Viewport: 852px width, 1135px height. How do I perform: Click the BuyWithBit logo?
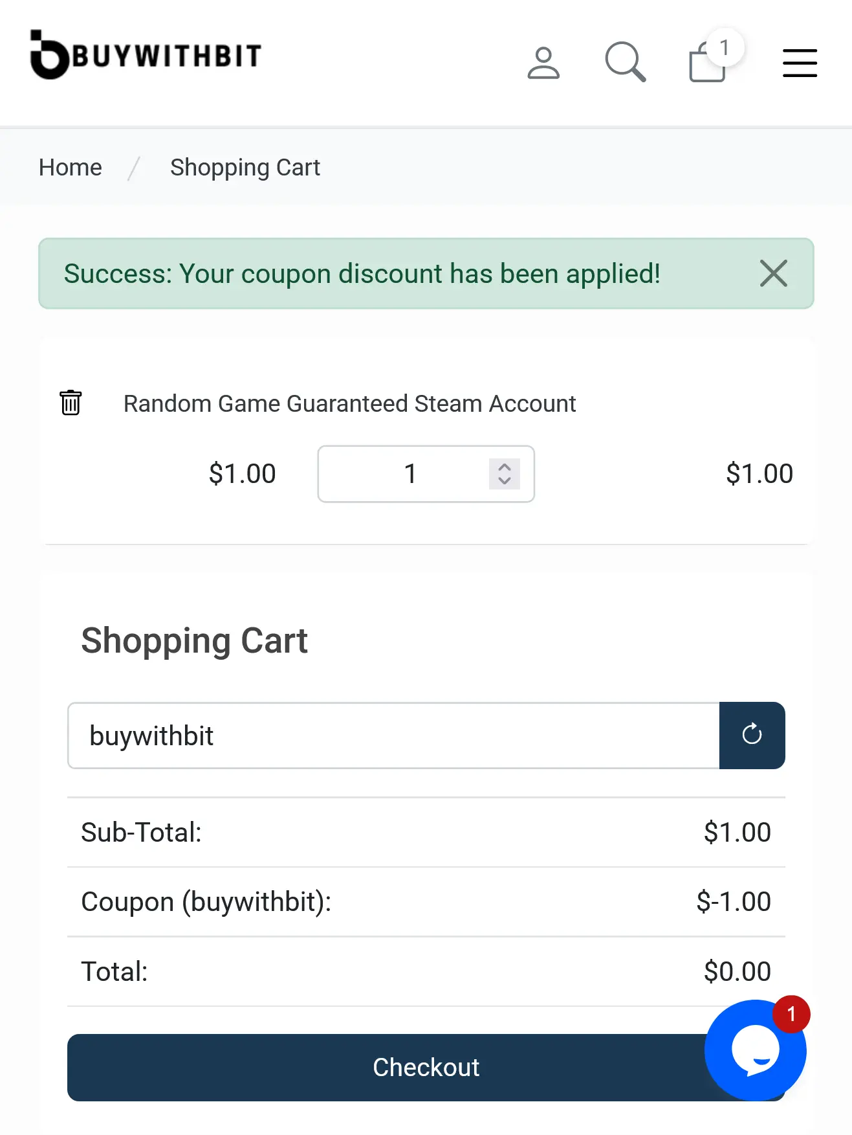[x=146, y=56]
